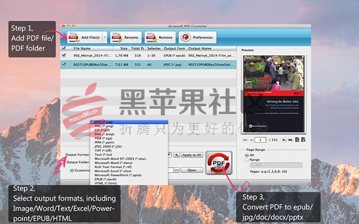The width and height of the screenshot is (359, 224).
Task: Uncheck the 99Z_Melnyk file checkbox
Action: (64, 56)
